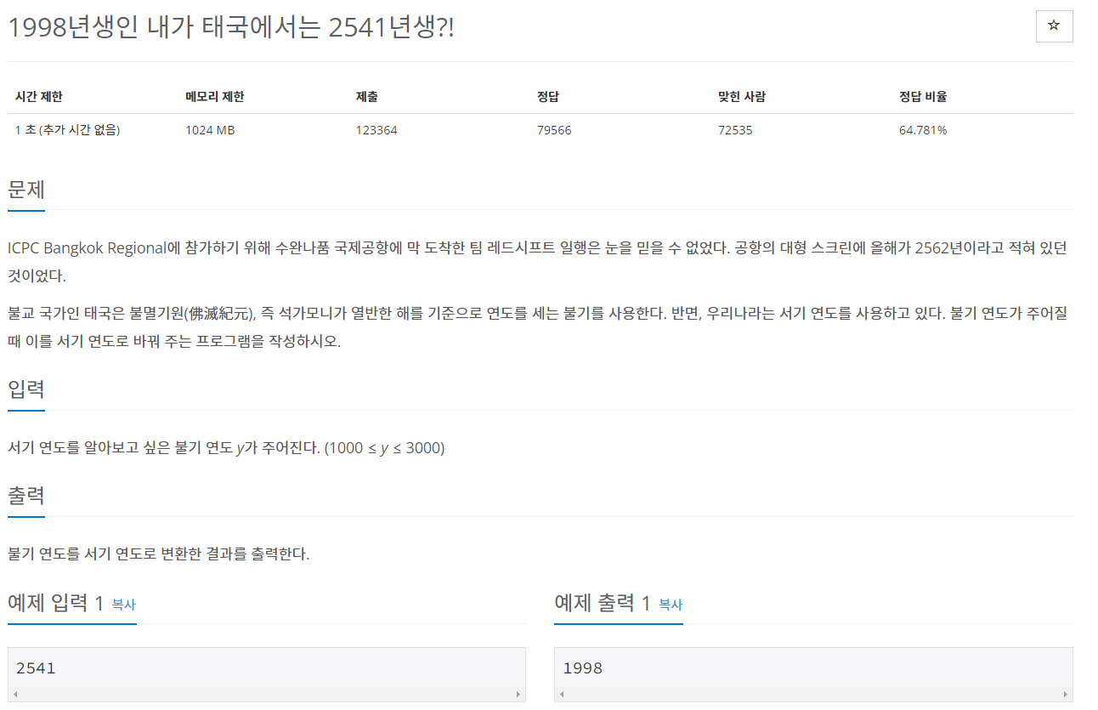Click the paragraph starting ICPC Bangkok Regional
This screenshot has width=1098, height=710.
(x=537, y=262)
